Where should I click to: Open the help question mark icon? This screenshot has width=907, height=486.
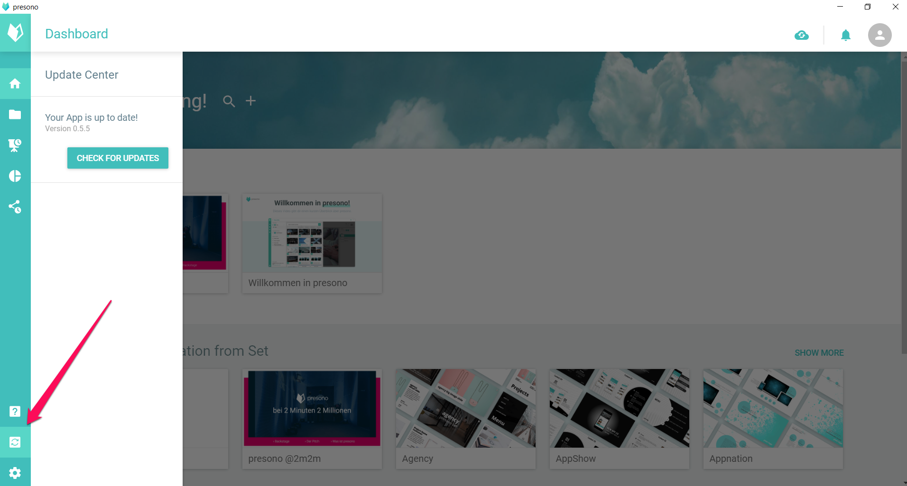(15, 411)
